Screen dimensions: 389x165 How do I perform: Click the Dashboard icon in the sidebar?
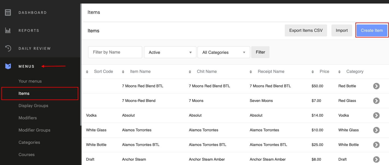pyautogui.click(x=8, y=13)
